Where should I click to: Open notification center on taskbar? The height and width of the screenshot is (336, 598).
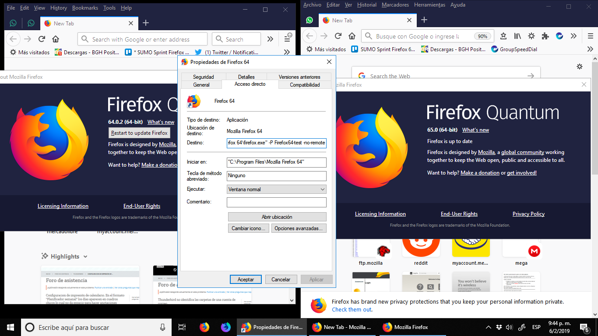584,327
